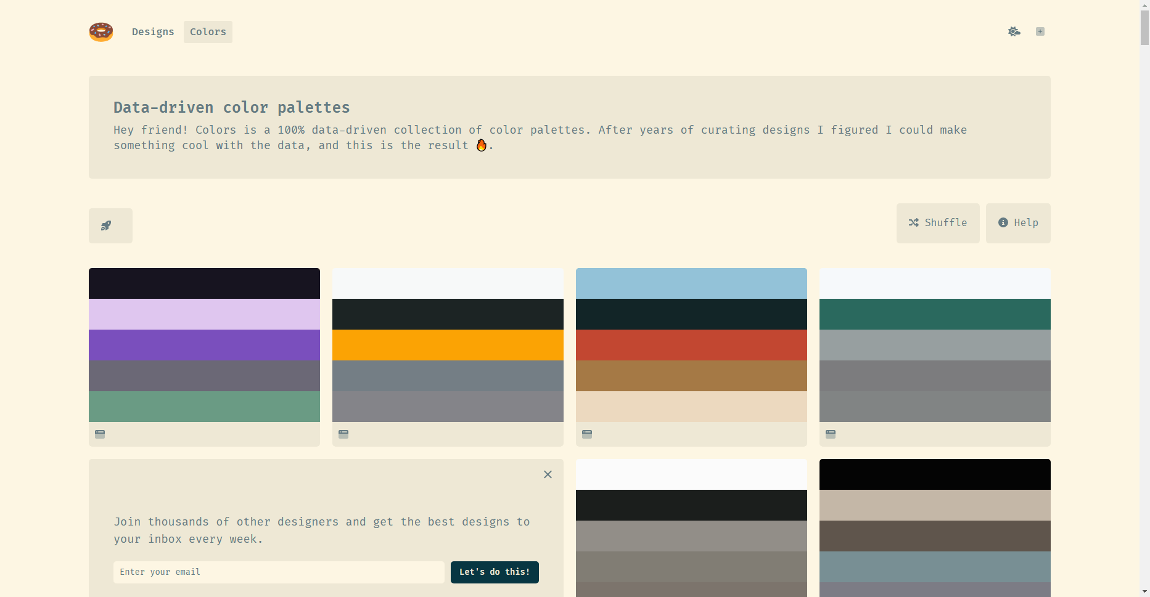Select the red swatch in third palette
This screenshot has height=597, width=1150.
tap(691, 345)
